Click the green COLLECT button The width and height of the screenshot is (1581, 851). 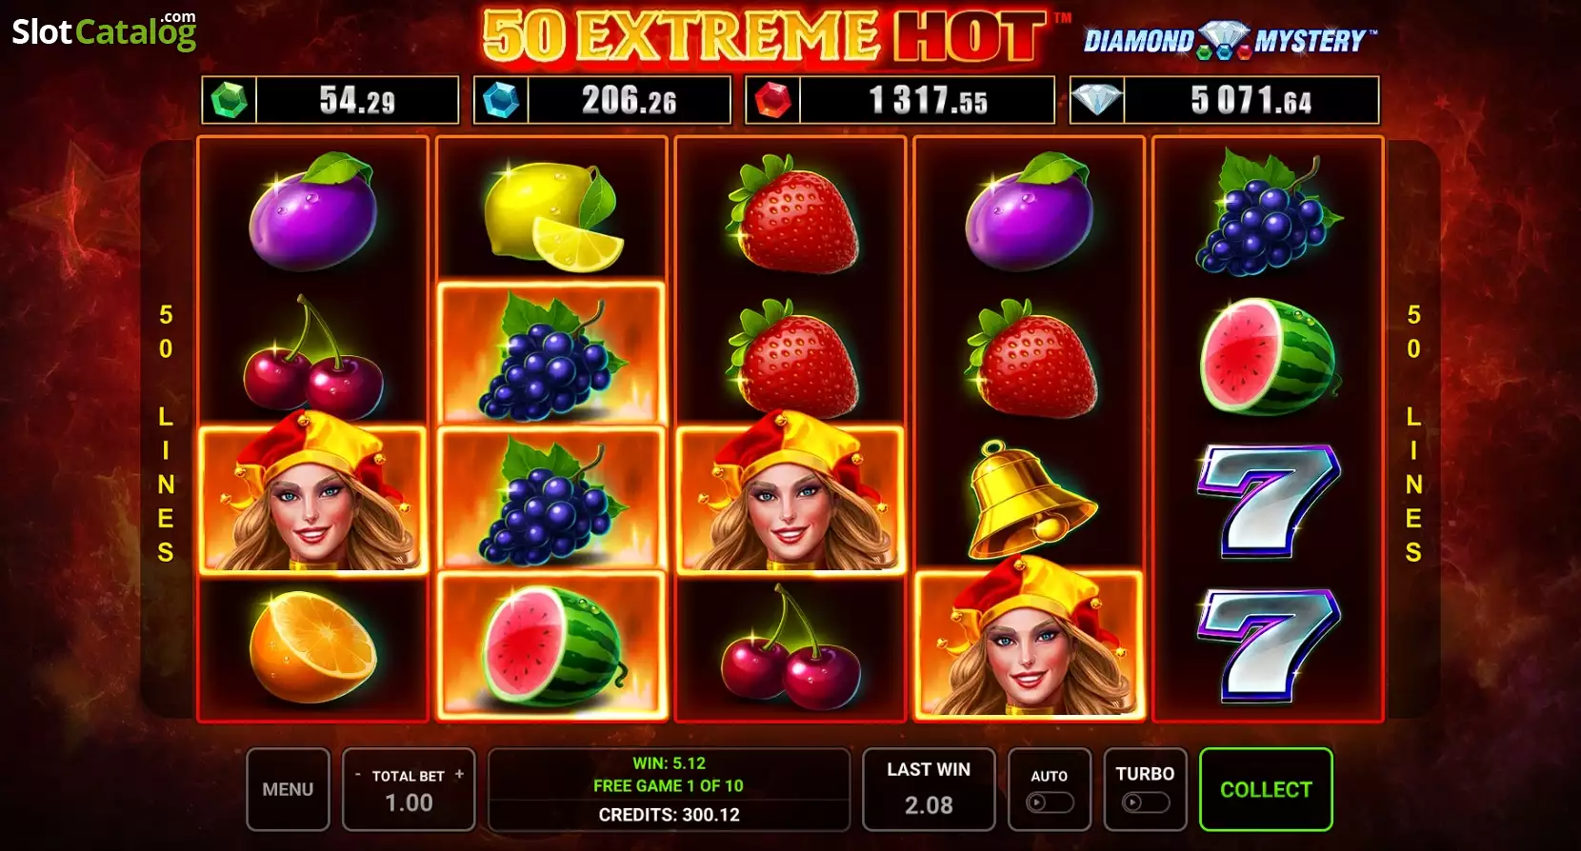[1266, 789]
